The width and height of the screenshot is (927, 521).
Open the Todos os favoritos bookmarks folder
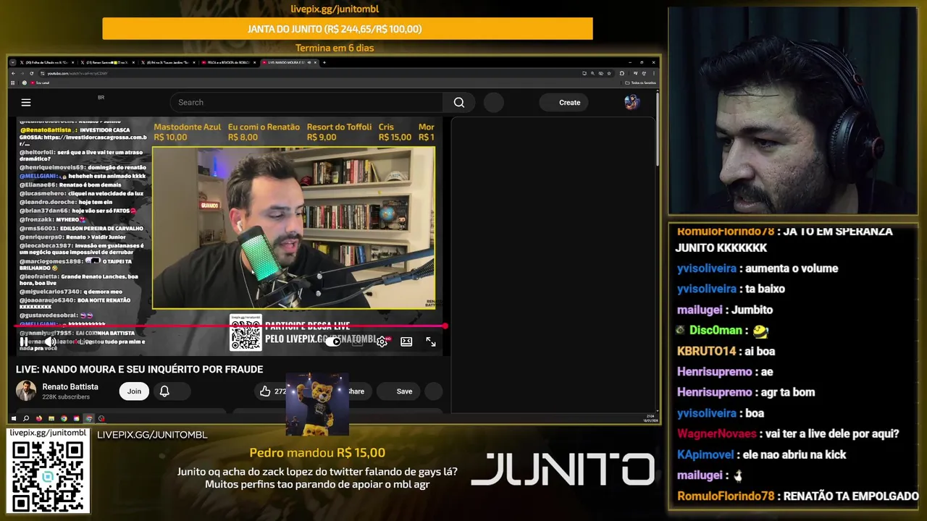coord(640,82)
